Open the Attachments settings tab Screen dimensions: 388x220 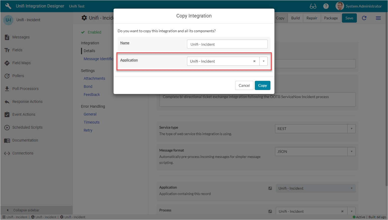click(x=94, y=78)
